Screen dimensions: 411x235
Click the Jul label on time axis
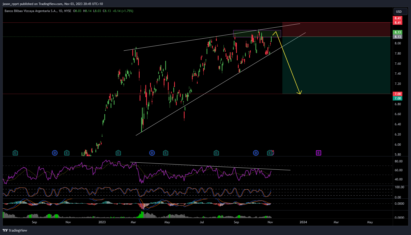coord(202,222)
